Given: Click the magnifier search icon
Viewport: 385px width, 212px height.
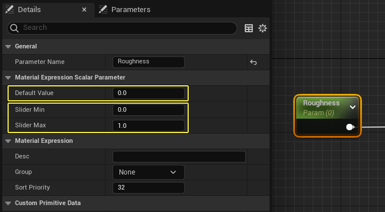Looking at the screenshot, I should click(x=14, y=28).
